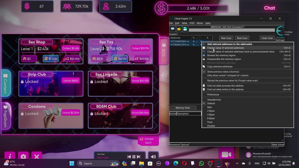The width and height of the screenshot is (299, 168).
Task: Click Unlock $600 on Strip Club card
Action: [x=71, y=81]
